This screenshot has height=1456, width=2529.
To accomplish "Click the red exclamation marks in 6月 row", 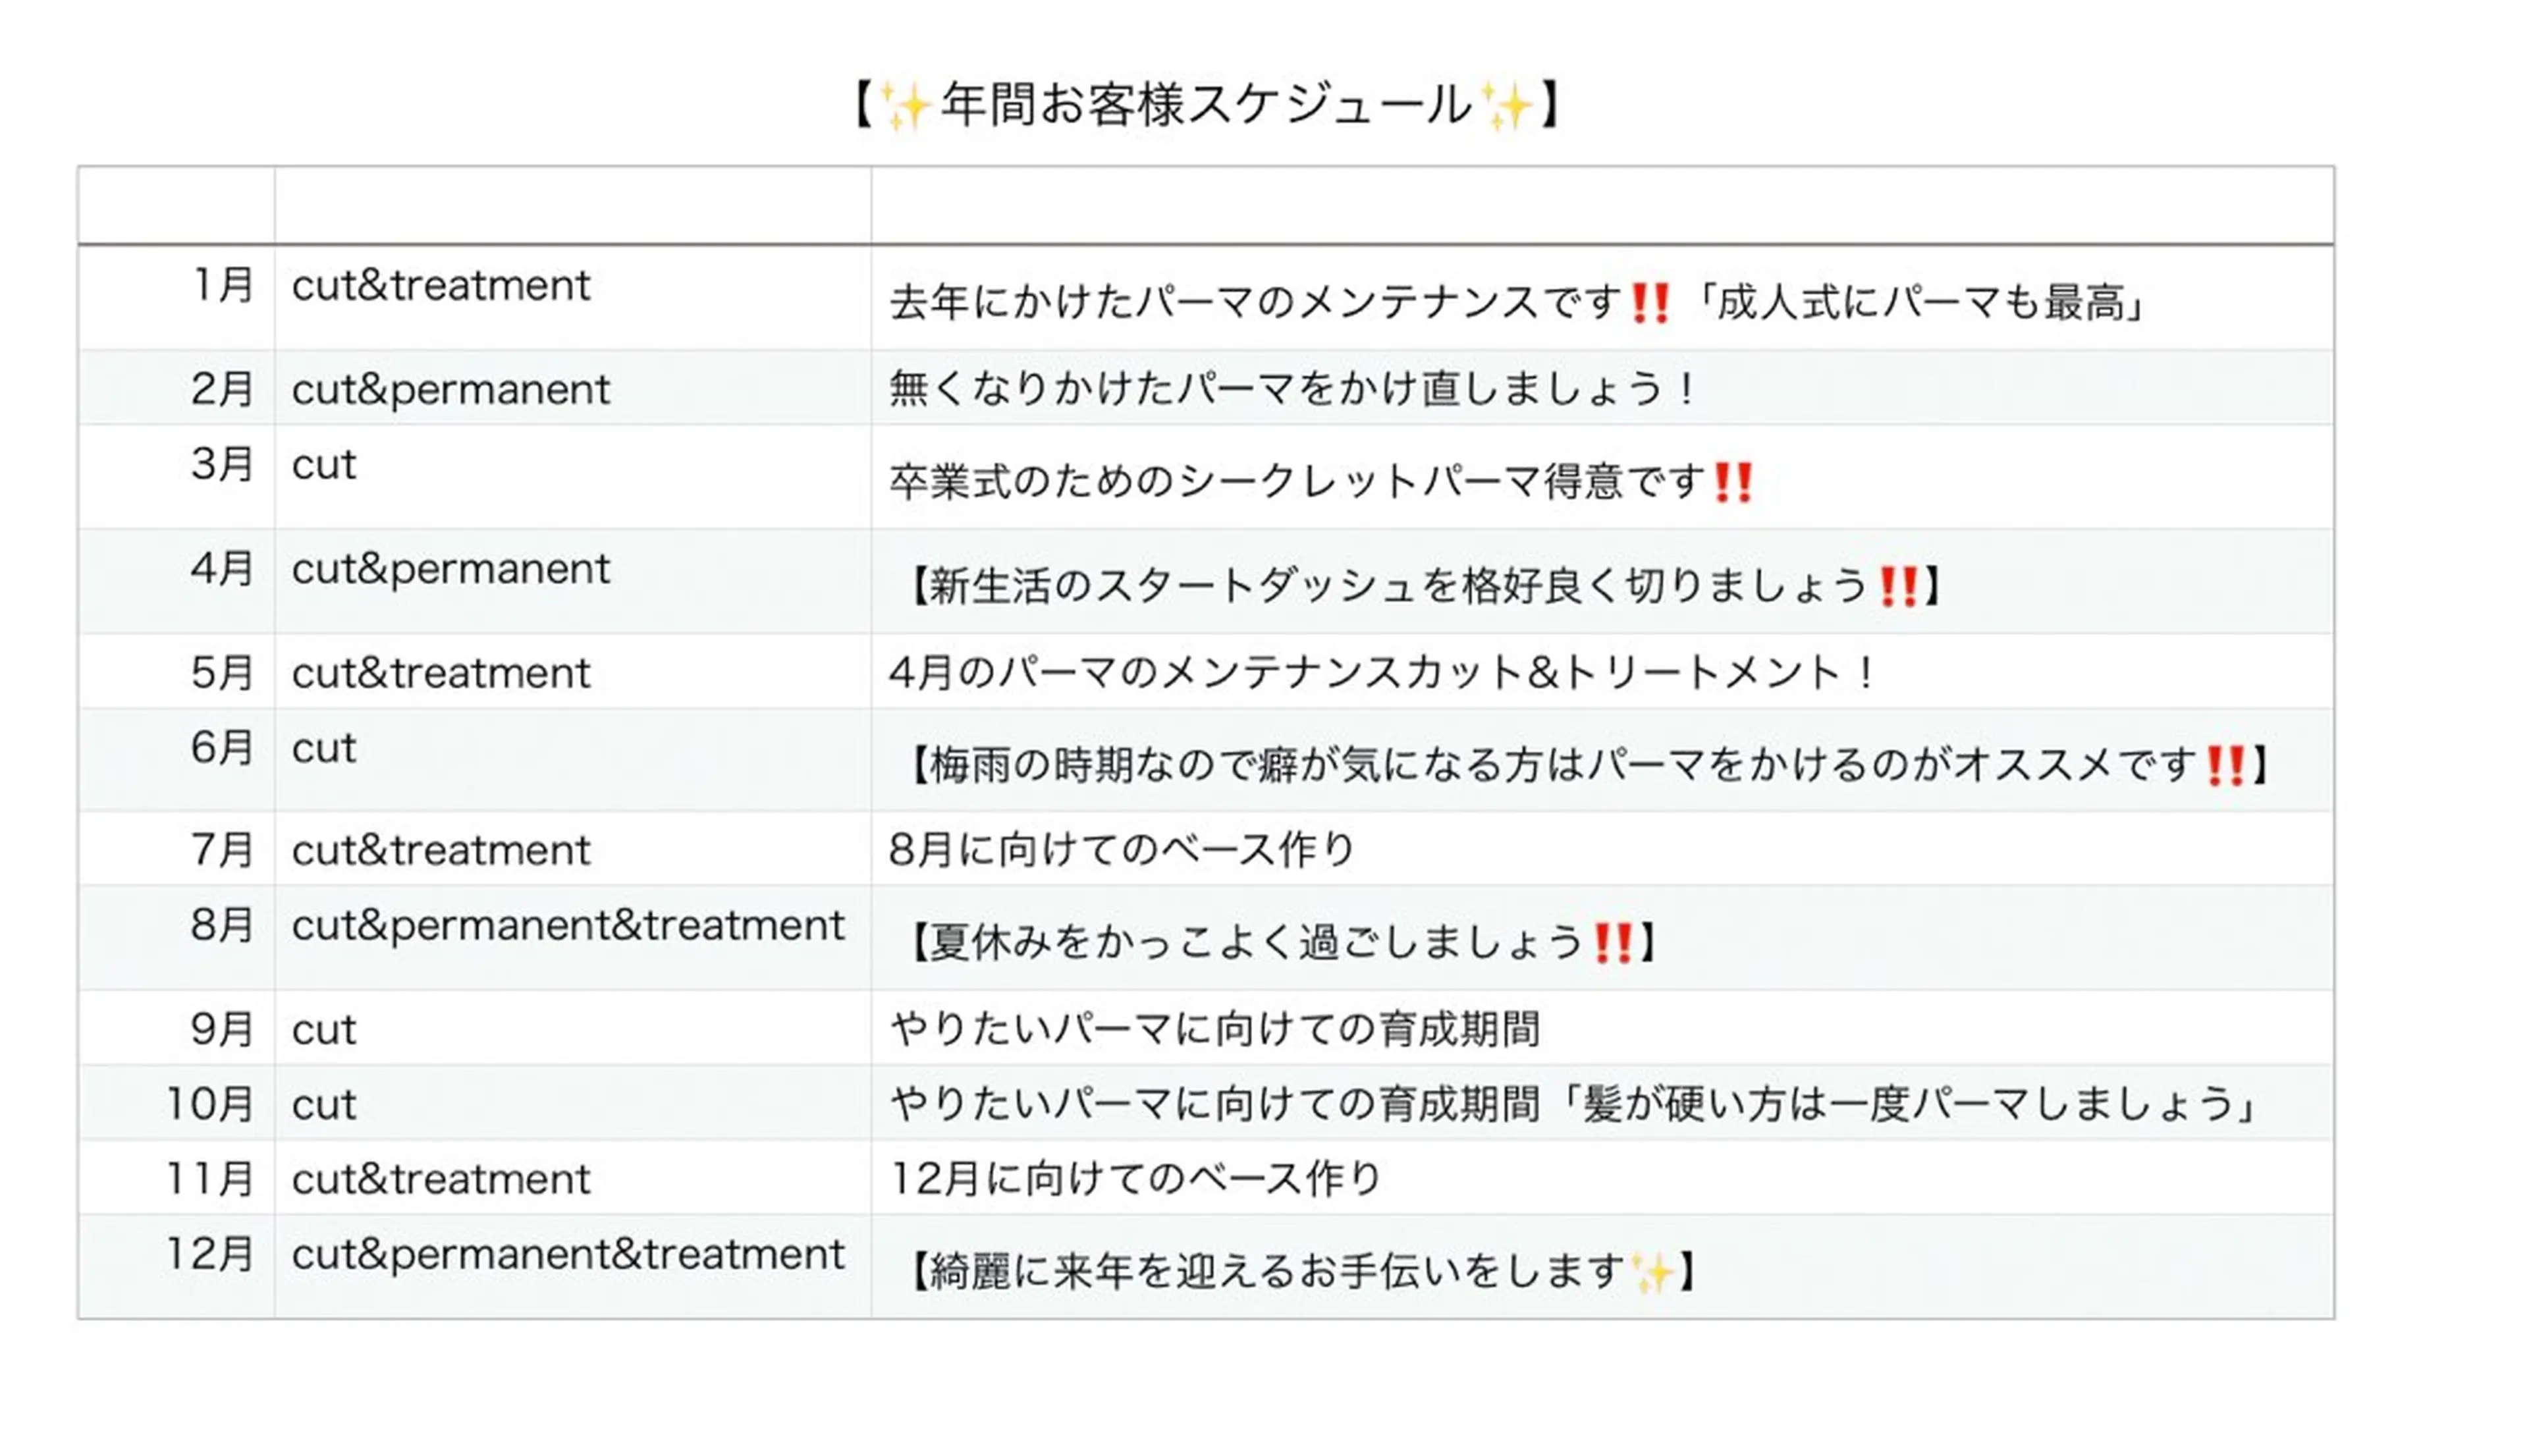I will pyautogui.click(x=2225, y=766).
